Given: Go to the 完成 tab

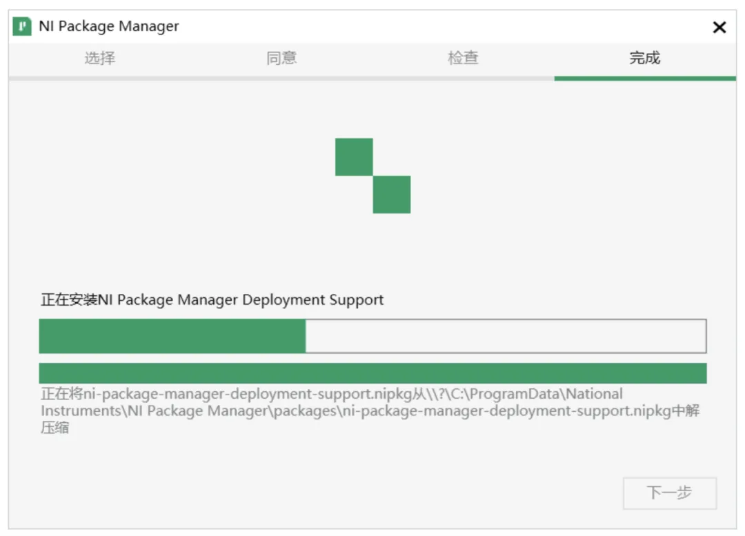Looking at the screenshot, I should click(645, 58).
